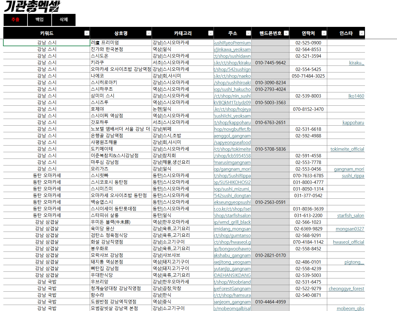Select phone number 010-4464-4959

point(270,302)
